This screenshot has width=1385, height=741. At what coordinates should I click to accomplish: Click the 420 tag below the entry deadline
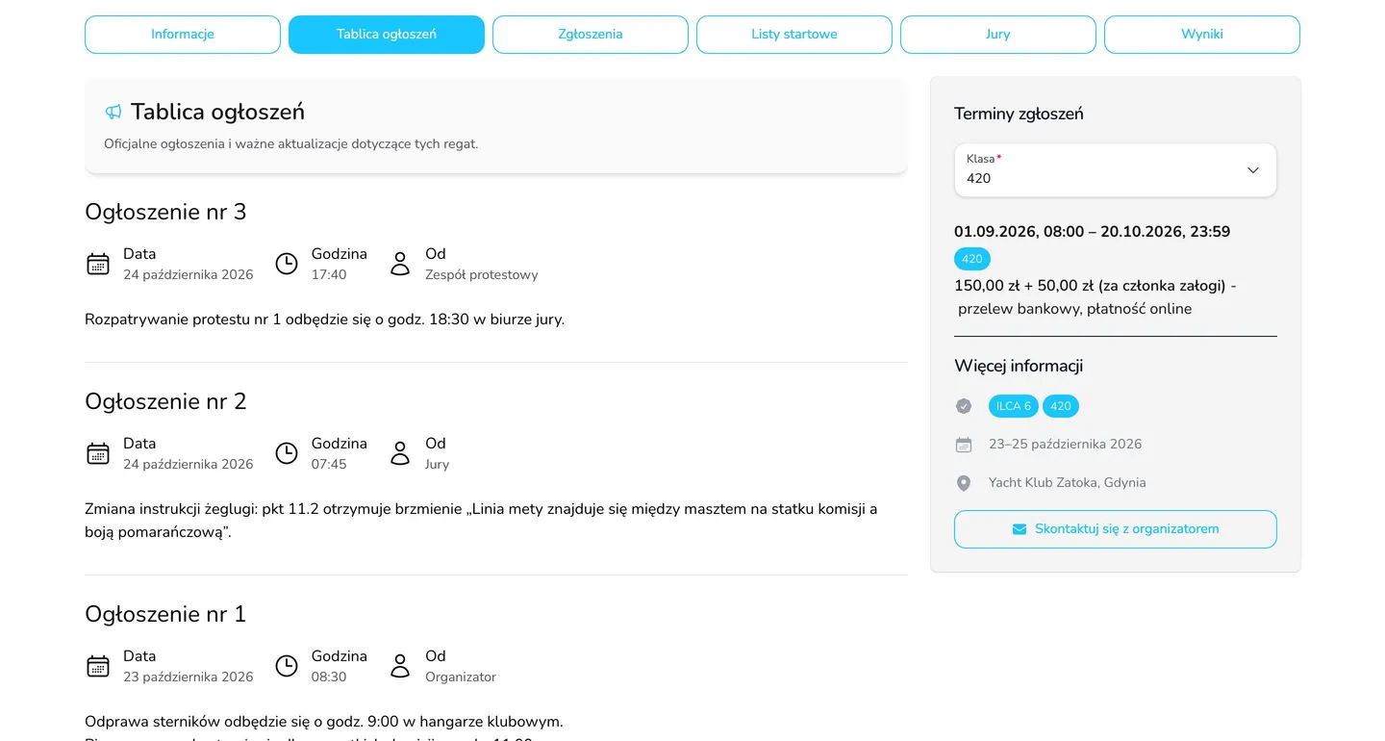[972, 259]
